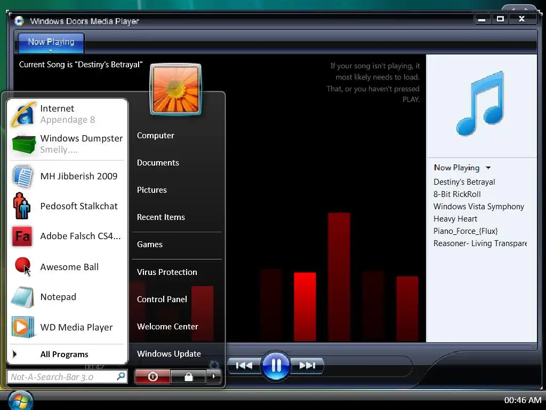Open the Notepad notebook icon
The width and height of the screenshot is (546, 410).
point(22,297)
